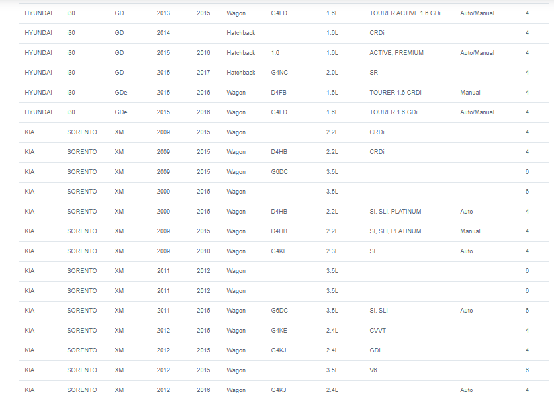Screen dimensions: 554x410
Task: Click Auto/Manual in the ACTIVE, PREMIUM row
Action: (x=477, y=53)
